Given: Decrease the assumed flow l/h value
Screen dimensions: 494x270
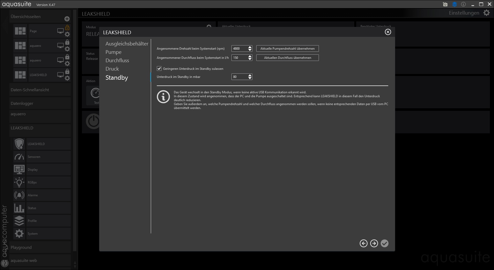Looking at the screenshot, I should (x=250, y=59).
